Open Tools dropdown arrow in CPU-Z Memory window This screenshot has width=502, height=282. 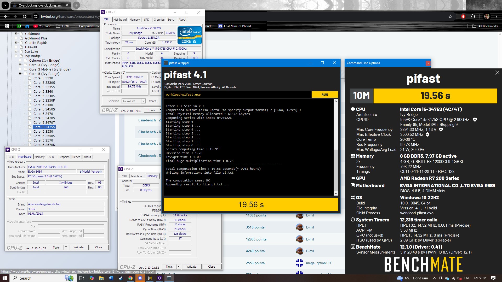click(179, 267)
